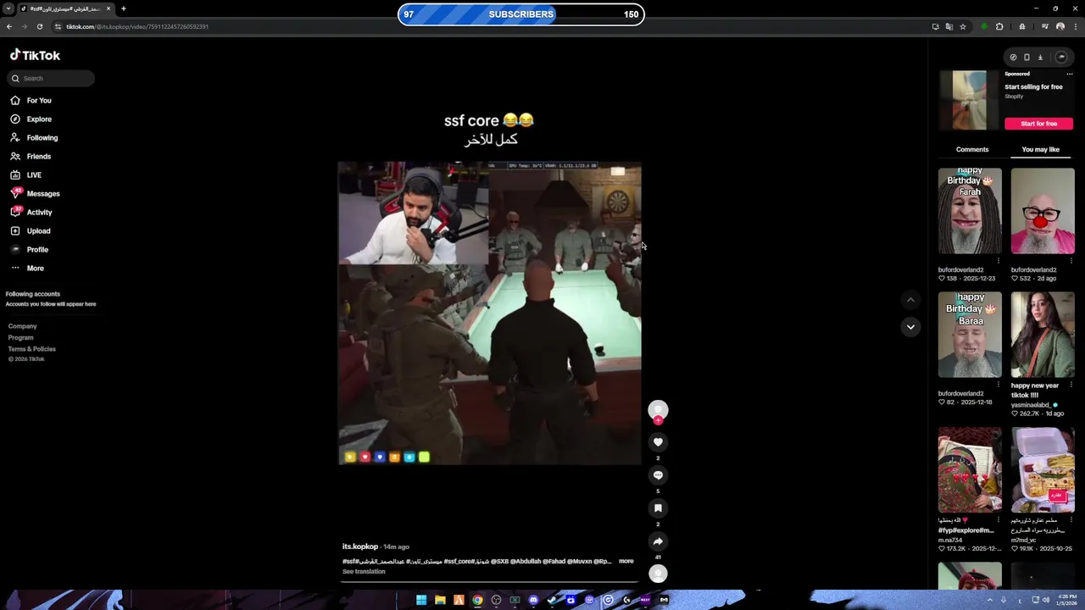Open the Chrome profile avatar
The height and width of the screenshot is (610, 1085).
(x=1060, y=26)
